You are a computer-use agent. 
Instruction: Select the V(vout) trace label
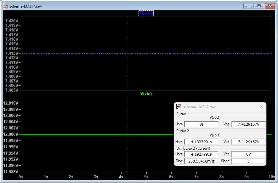146,13
